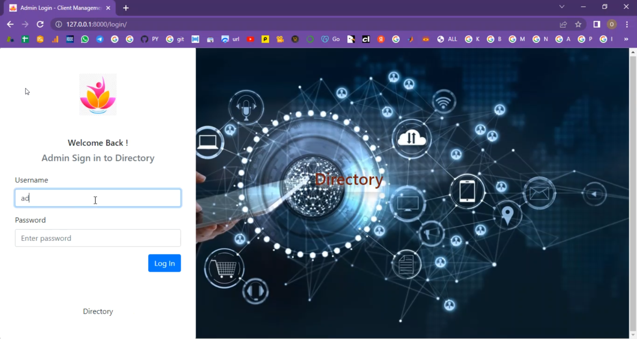The width and height of the screenshot is (637, 339).
Task: Open the black 'cl' bookmark icon
Action: click(x=366, y=39)
